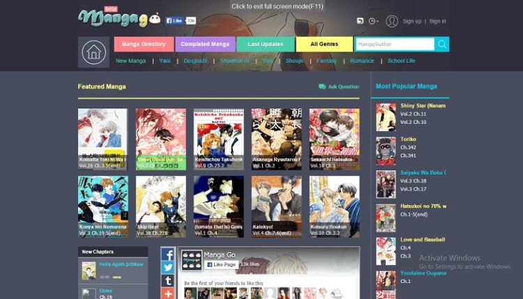Open Toriko Ch.342
Image resolution: width=523 pixels, height=299 pixels.
[x=408, y=147]
